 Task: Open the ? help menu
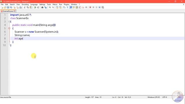(79, 4)
